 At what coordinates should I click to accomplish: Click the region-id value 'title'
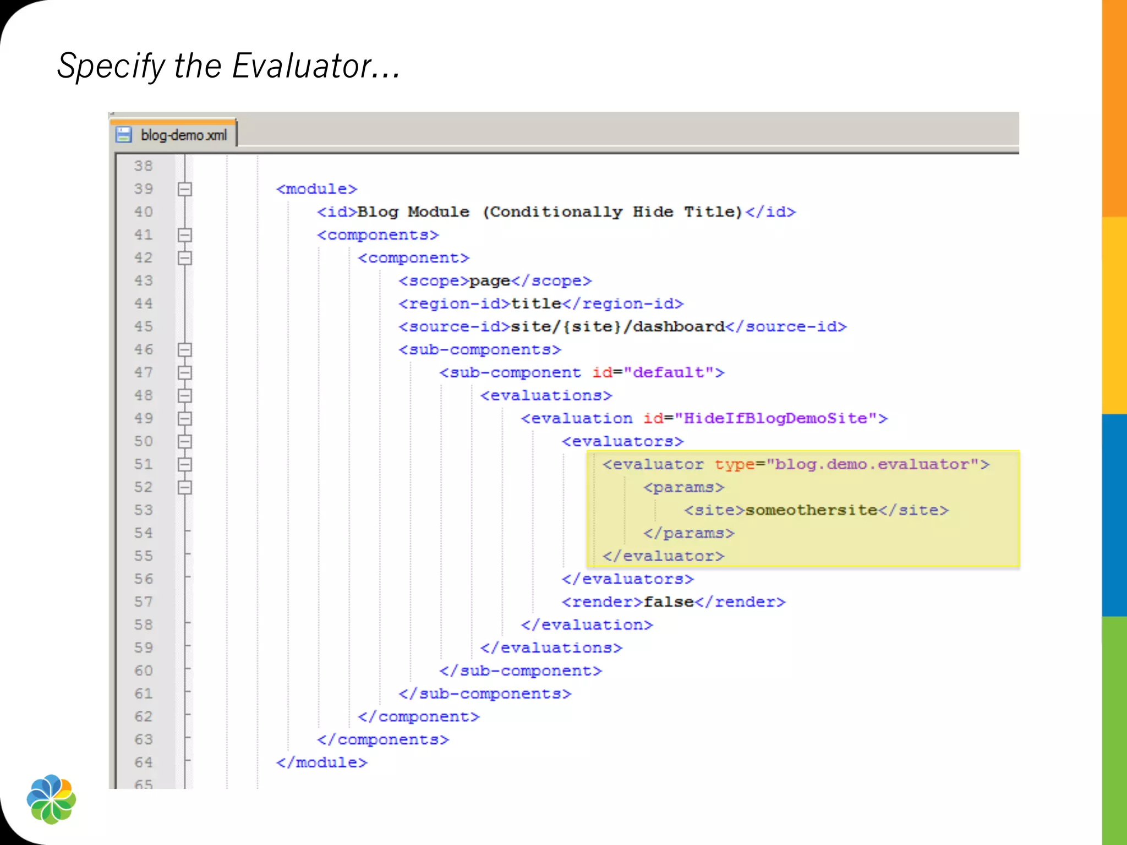tap(537, 304)
